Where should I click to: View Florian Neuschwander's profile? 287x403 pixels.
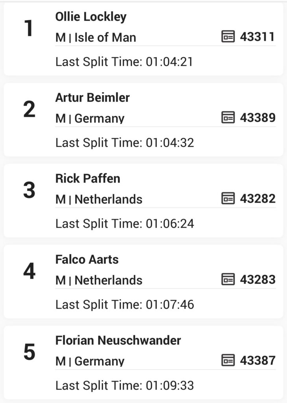pyautogui.click(x=118, y=340)
